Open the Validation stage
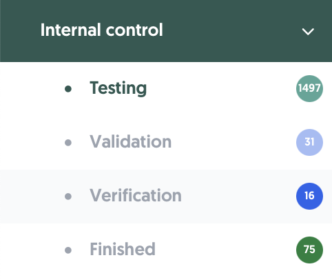Screen dimensions: 332x280 (131, 141)
